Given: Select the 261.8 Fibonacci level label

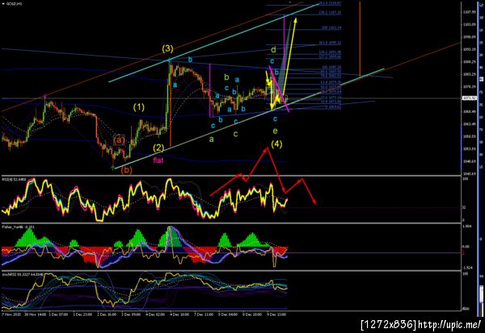Looking at the screenshot, I should tap(330, 3).
